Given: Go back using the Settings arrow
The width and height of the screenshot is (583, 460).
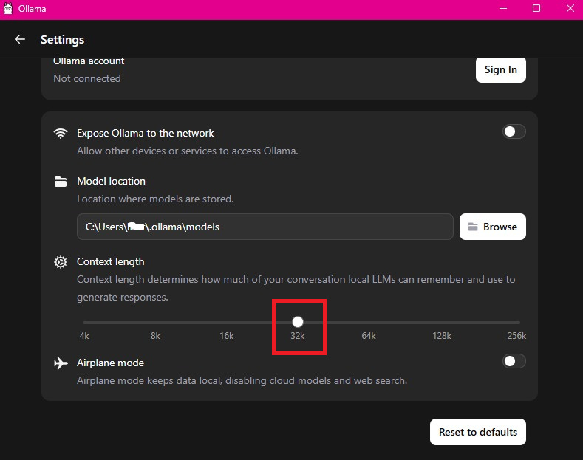Looking at the screenshot, I should (x=20, y=39).
